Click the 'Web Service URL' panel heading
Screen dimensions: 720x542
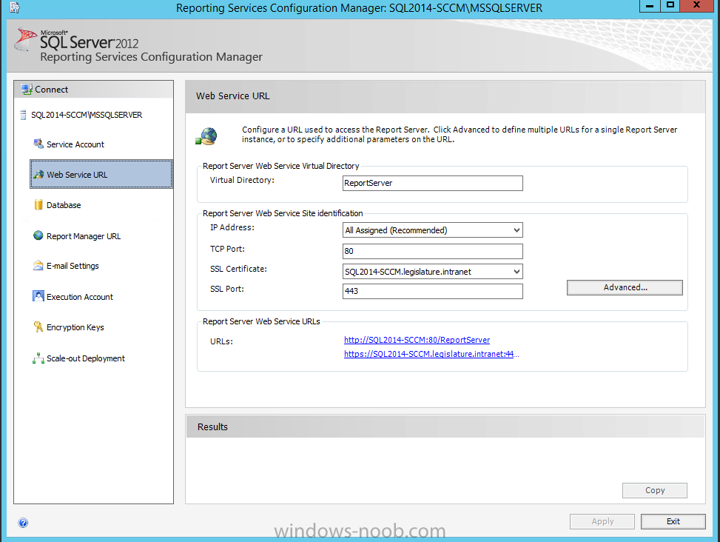click(x=233, y=96)
